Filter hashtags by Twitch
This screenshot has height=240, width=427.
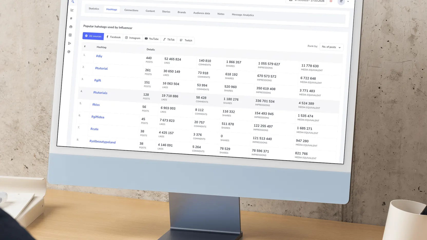click(x=186, y=40)
